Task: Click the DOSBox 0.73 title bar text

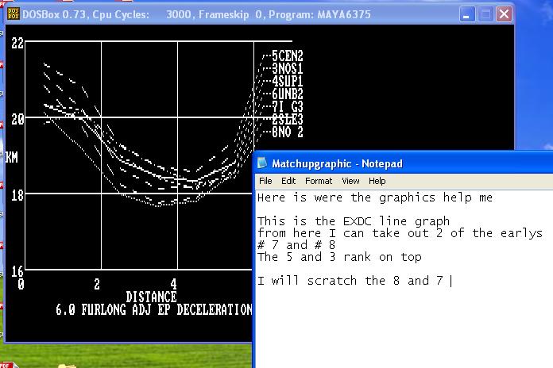Action: 196,14
